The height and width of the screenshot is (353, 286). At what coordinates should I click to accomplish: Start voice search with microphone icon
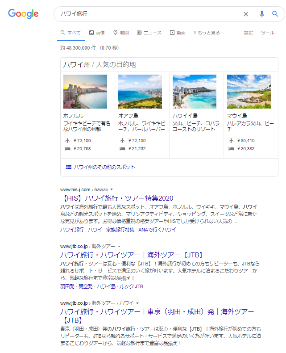261,14
